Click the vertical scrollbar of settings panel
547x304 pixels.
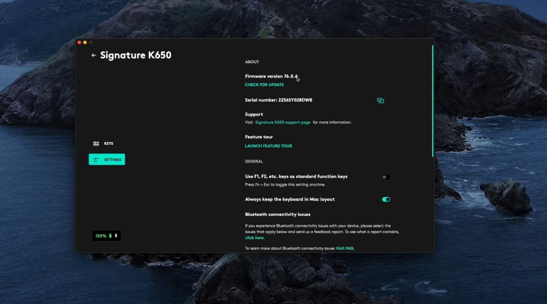[432, 101]
